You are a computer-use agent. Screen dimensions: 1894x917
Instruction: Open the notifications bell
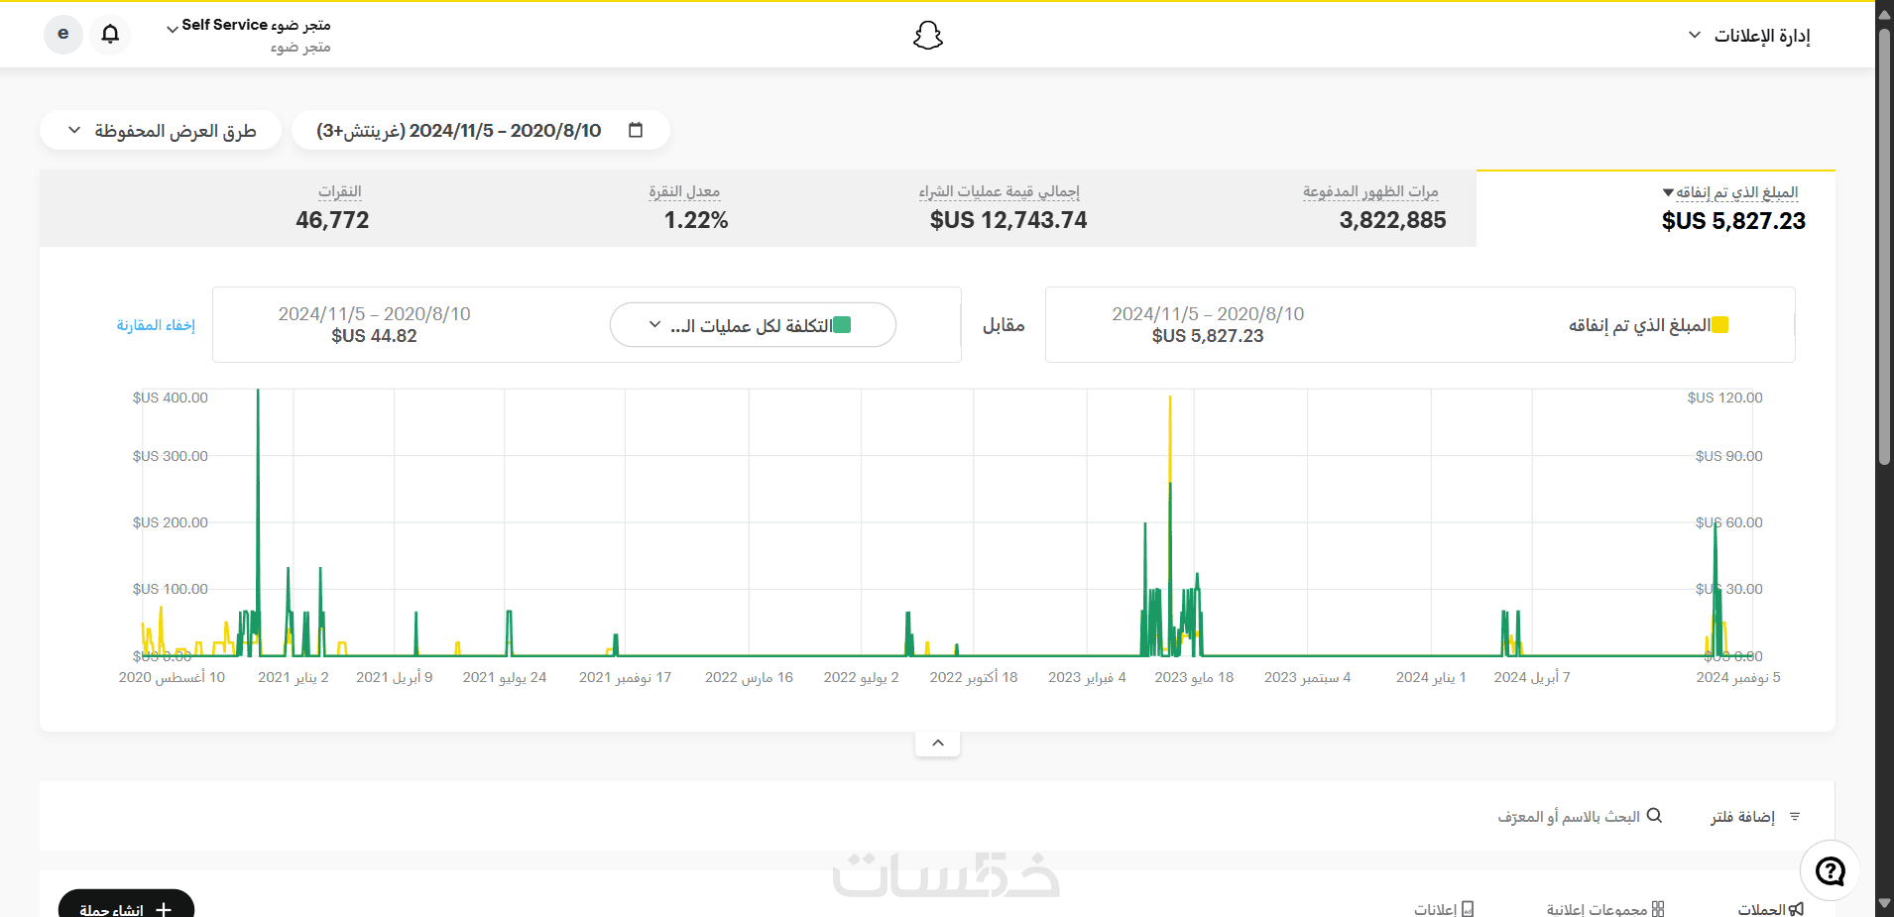point(110,34)
